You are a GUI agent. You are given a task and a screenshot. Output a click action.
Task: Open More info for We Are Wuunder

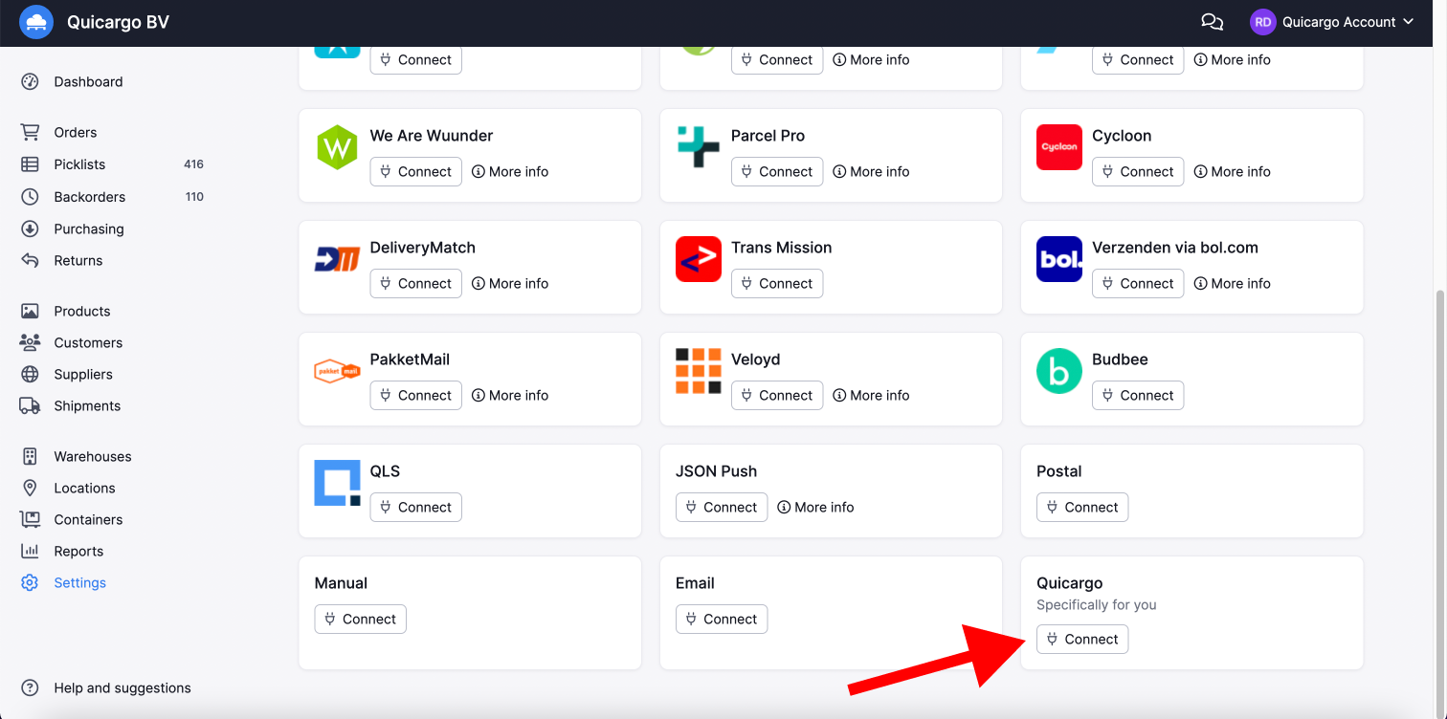pos(510,171)
